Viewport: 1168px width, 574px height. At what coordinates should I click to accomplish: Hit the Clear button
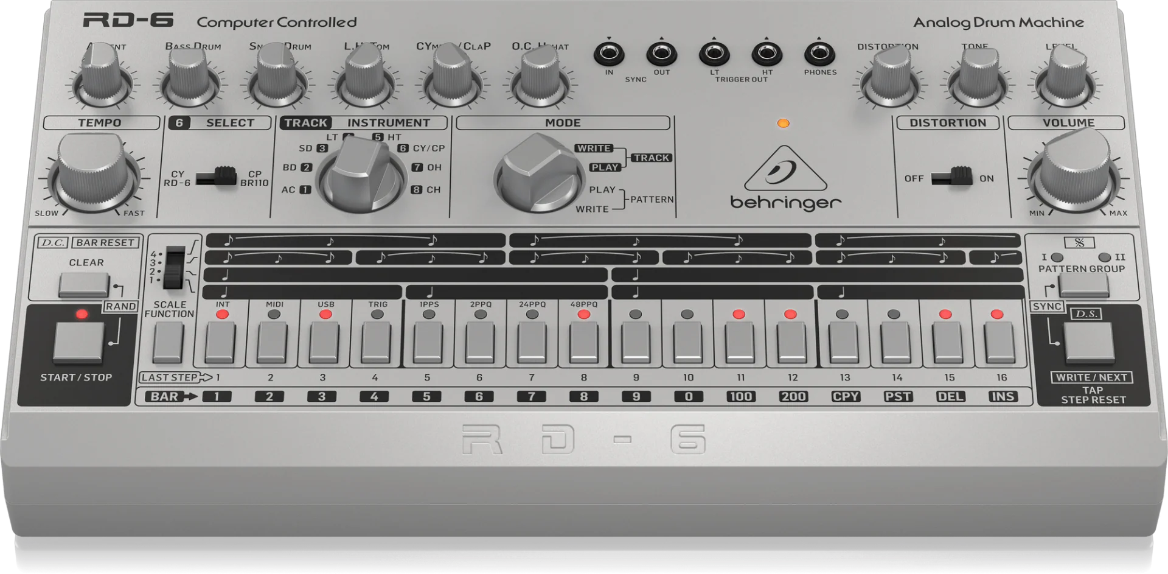(84, 284)
